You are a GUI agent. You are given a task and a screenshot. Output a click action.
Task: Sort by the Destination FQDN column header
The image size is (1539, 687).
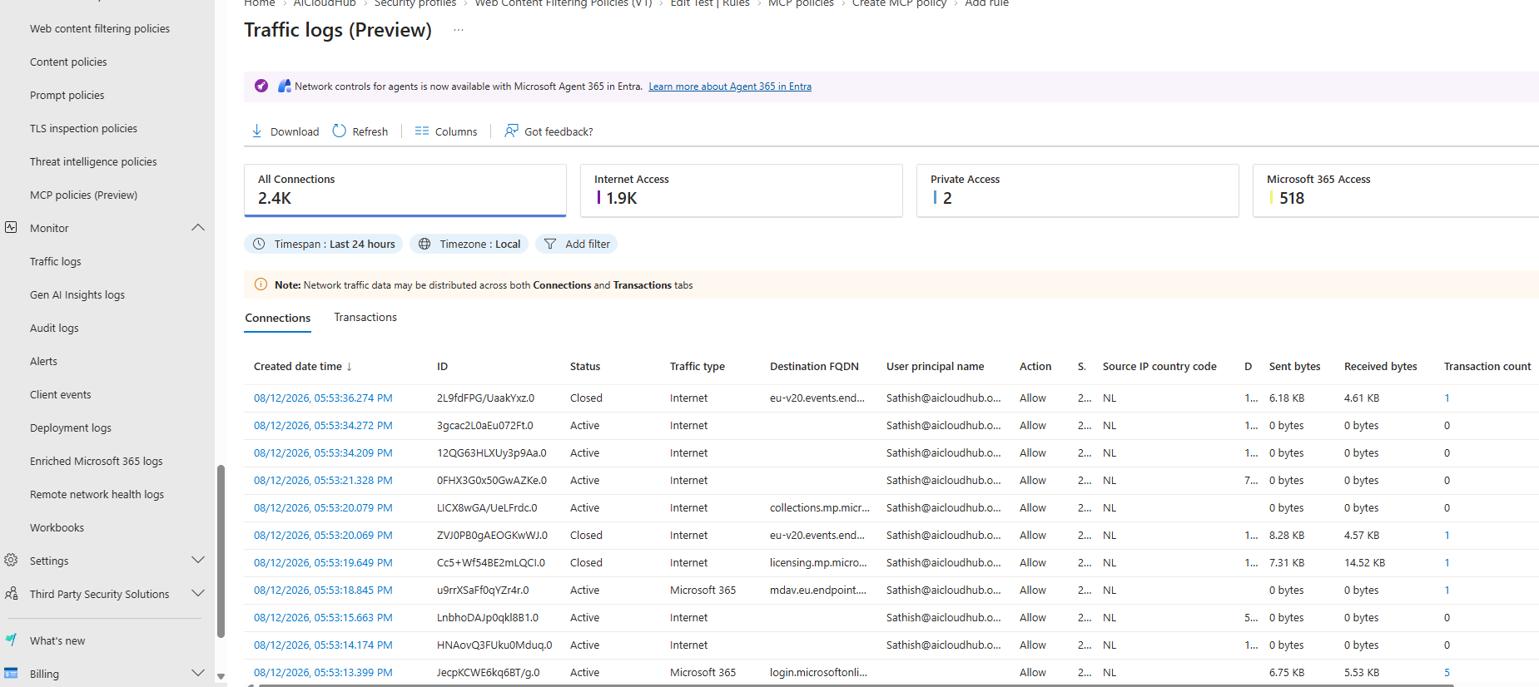[x=814, y=367]
